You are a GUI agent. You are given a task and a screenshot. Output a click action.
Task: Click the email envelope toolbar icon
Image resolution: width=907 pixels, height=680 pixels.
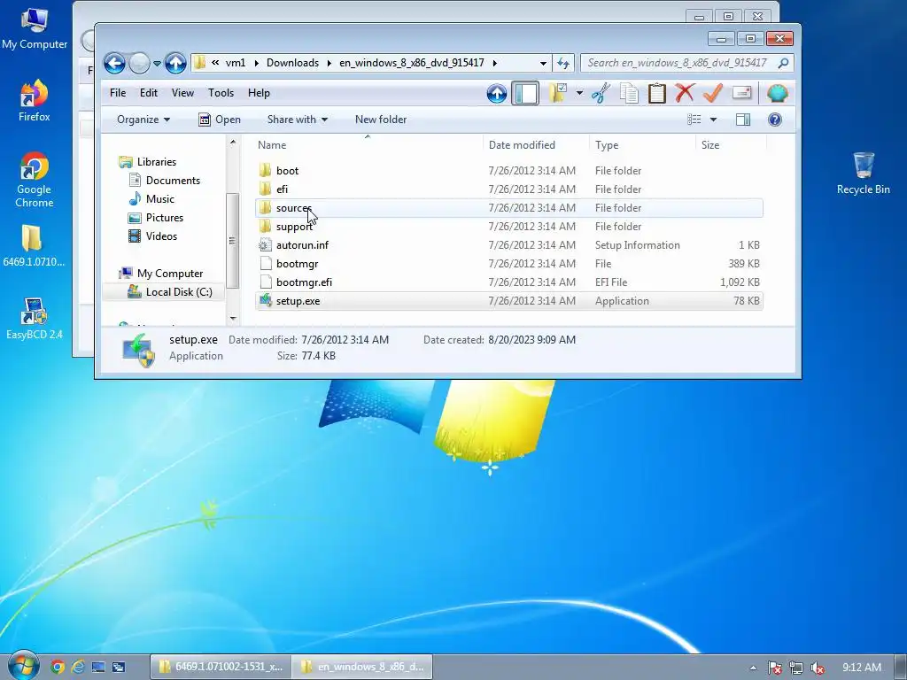pos(741,93)
